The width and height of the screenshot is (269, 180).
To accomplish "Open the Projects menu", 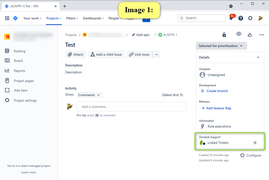I will pyautogui.click(x=54, y=18).
